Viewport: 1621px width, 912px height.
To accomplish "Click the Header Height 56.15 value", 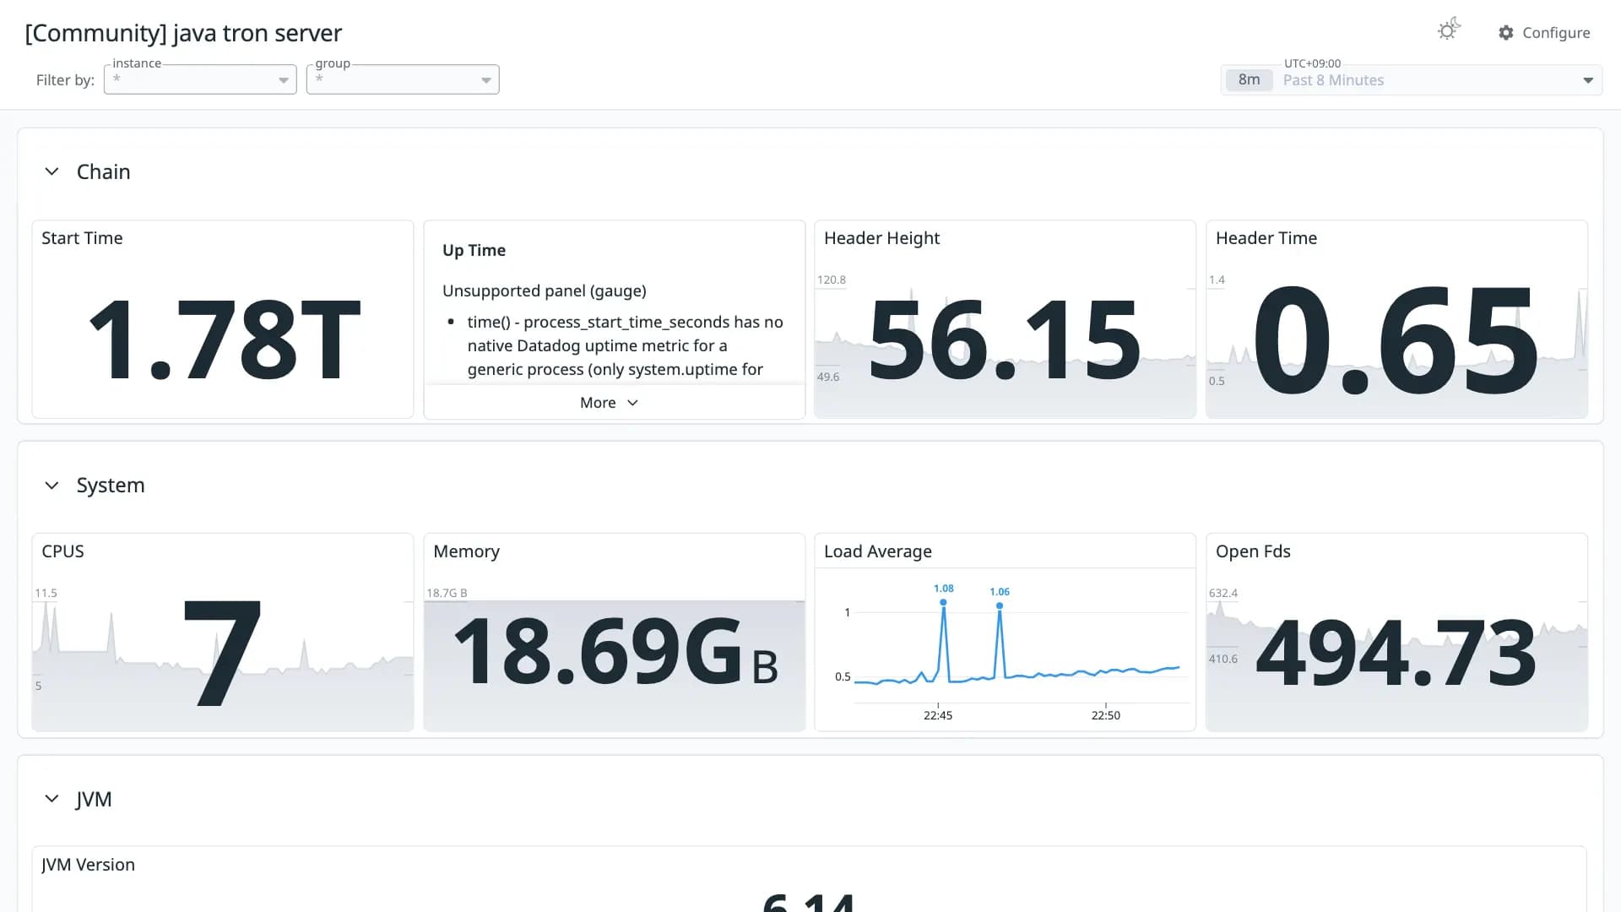I will click(x=1005, y=339).
